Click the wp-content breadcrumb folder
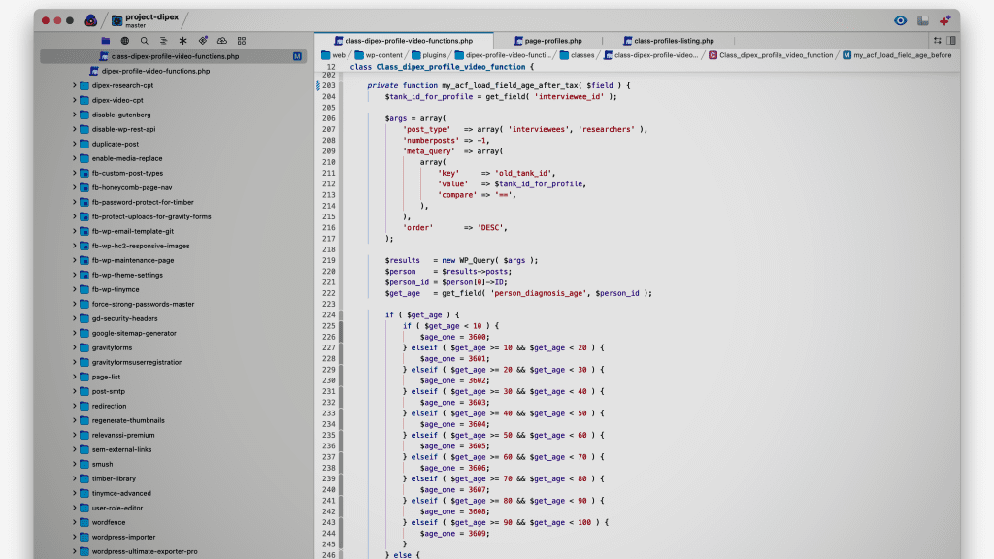Screen dimensions: 994x559 pyautogui.click(x=379, y=55)
